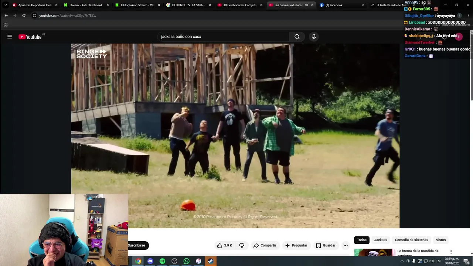Open the Preguntar AI button
473x266 pixels.
click(296, 245)
